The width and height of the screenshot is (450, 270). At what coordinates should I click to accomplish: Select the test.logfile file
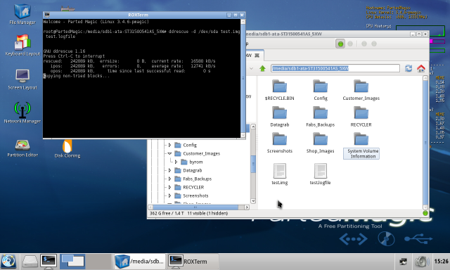click(321, 174)
